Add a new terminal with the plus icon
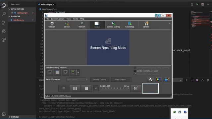This screenshot has width=212, height=119. pyautogui.click(x=186, y=80)
